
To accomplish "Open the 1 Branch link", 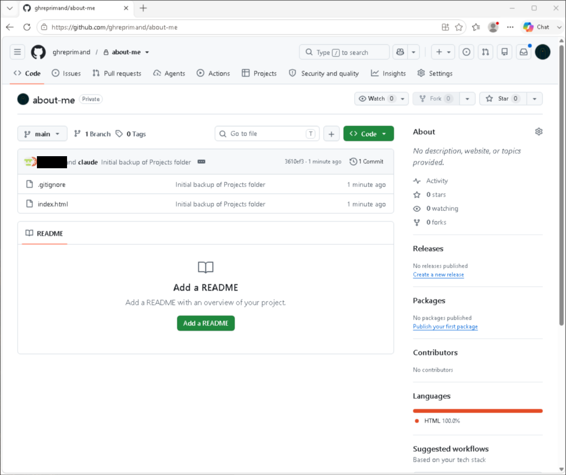I will click(x=92, y=134).
